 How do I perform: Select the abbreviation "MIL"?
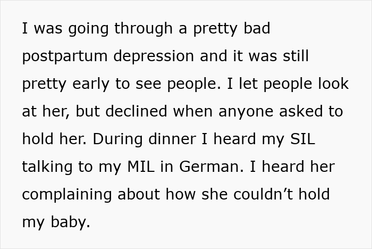coord(141,167)
